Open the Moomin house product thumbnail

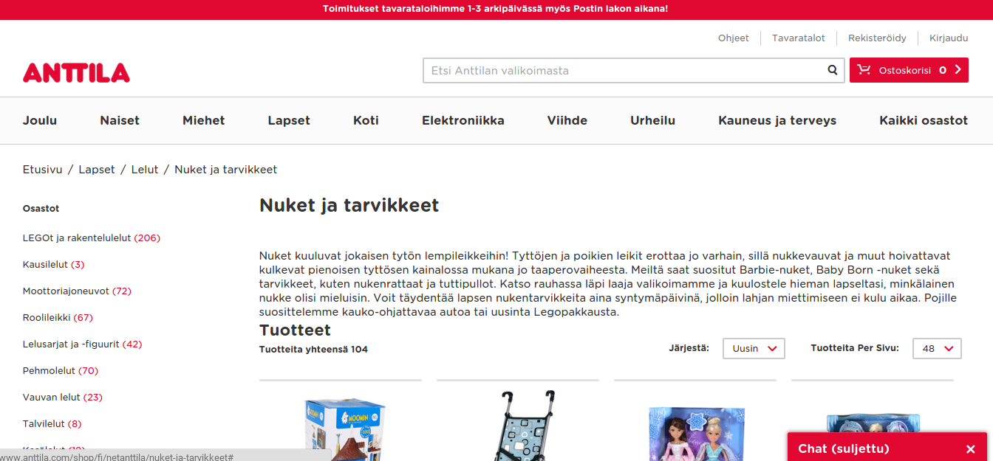345,429
